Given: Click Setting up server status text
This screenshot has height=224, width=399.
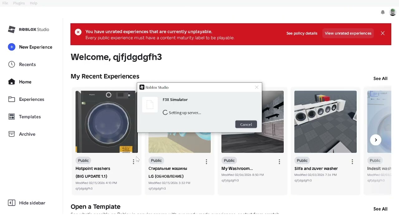Looking at the screenshot, I should [x=185, y=113].
